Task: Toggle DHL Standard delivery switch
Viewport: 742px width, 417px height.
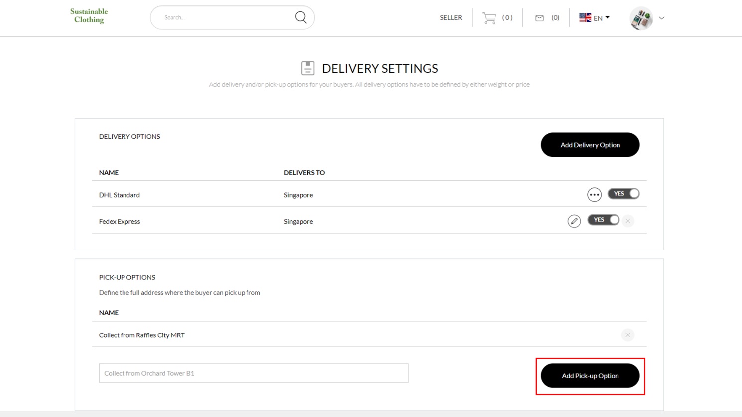Action: (623, 194)
